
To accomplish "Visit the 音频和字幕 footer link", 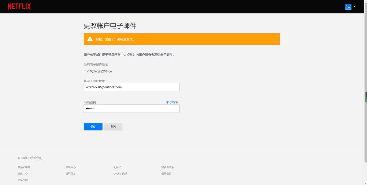I will [24, 167].
